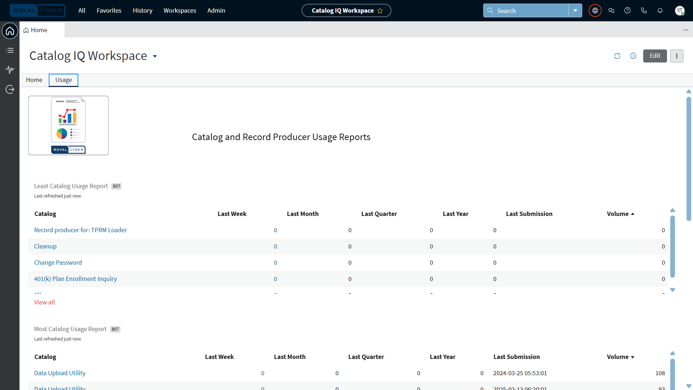Click the Least Usage report scrollbar down arrow
The height and width of the screenshot is (390, 693).
point(672,290)
